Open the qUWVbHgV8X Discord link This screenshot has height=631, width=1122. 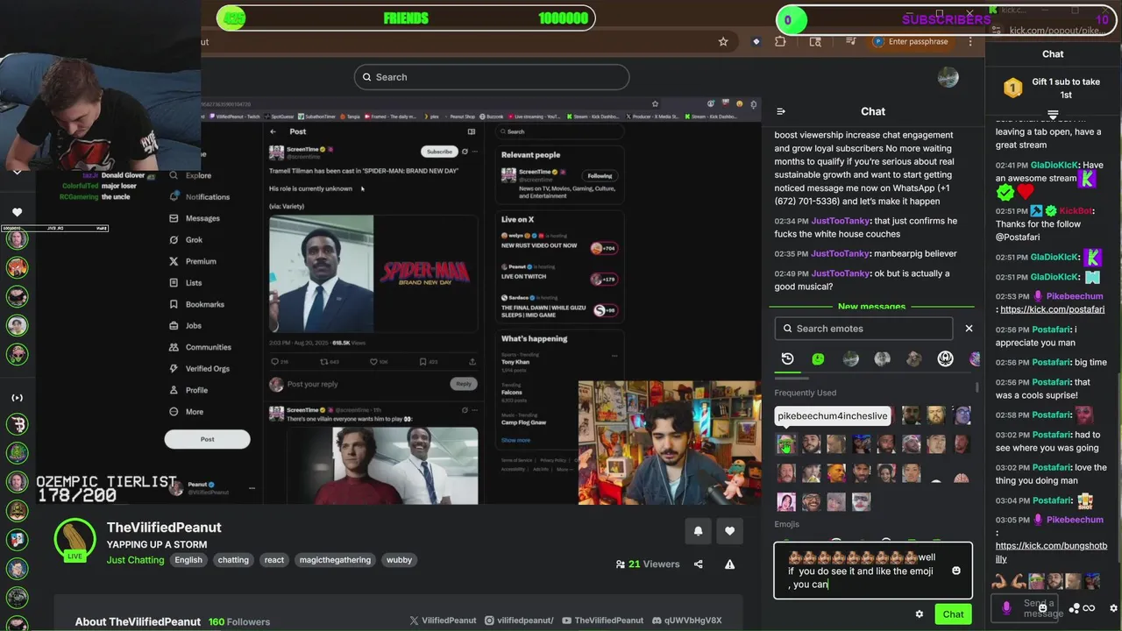pyautogui.click(x=686, y=620)
